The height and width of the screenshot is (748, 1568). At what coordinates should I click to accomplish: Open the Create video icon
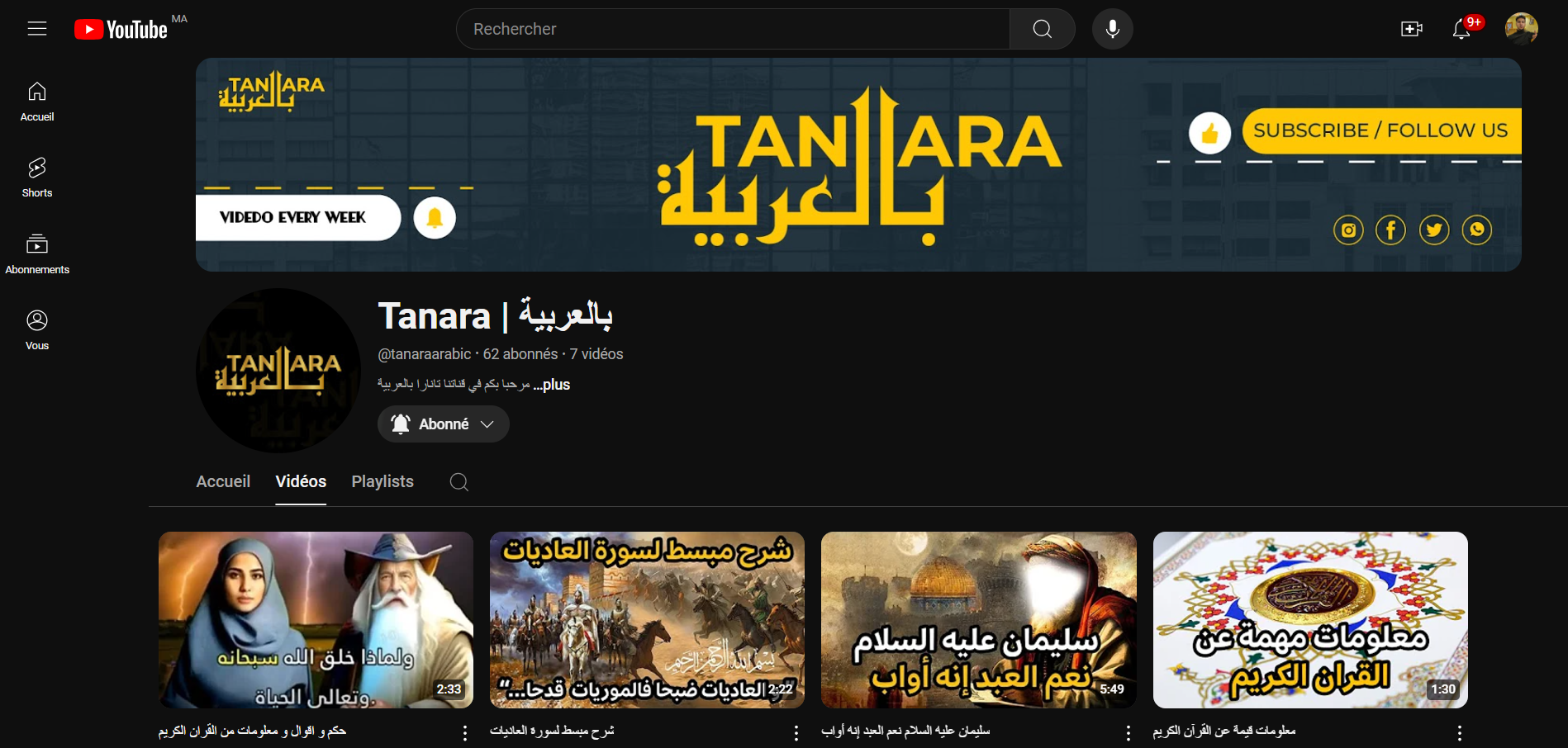coord(1411,29)
